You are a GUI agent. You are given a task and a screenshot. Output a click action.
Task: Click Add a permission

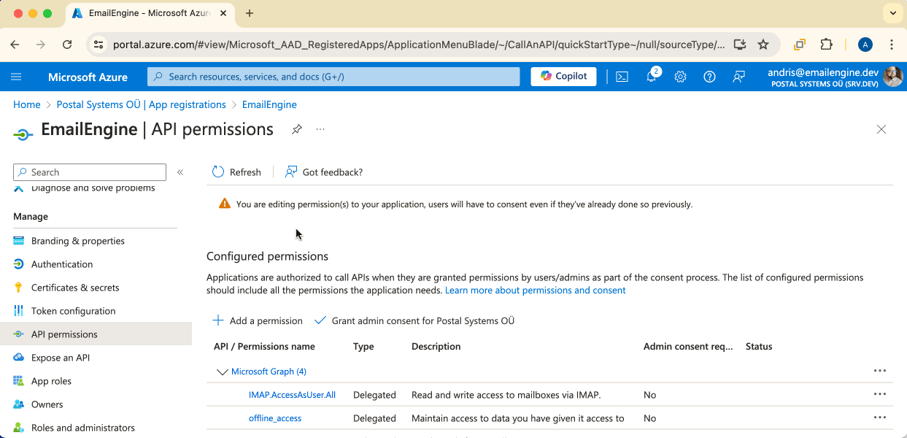[x=258, y=320]
